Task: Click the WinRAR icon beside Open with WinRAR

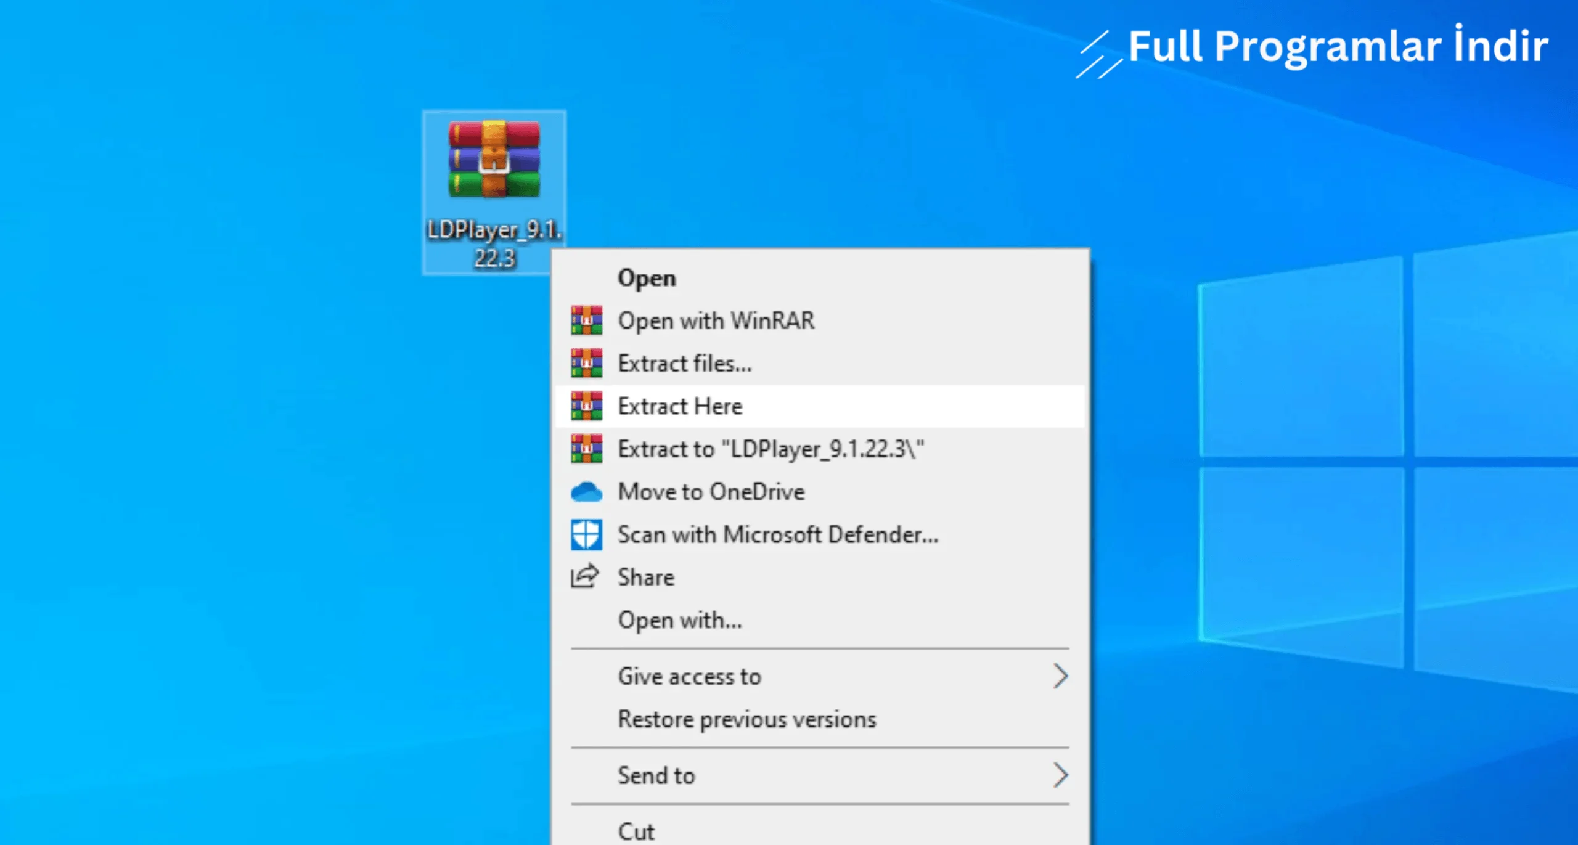Action: coord(586,320)
